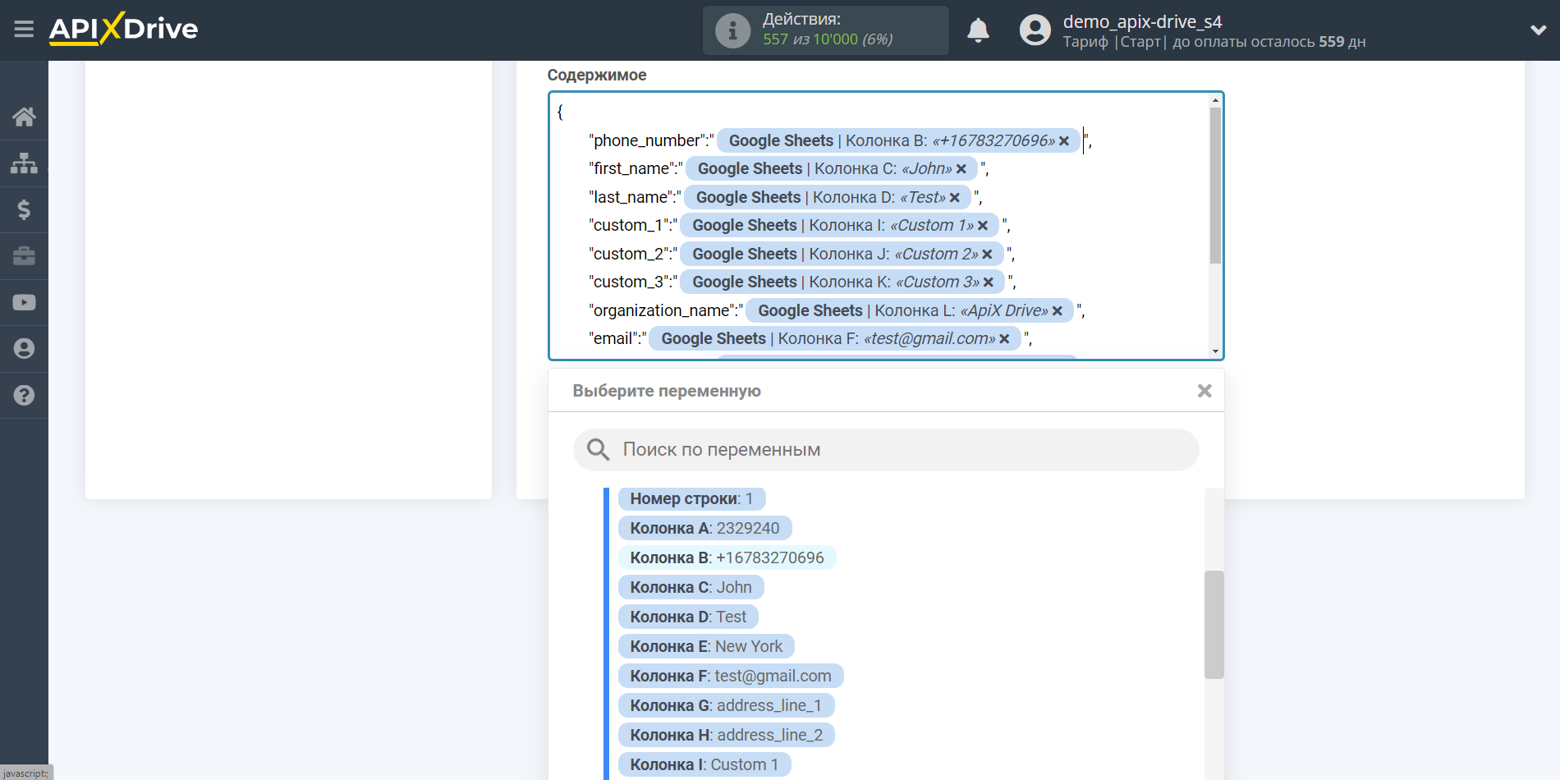
Task: Remove the Колонка D last_name tag
Action: 955,198
